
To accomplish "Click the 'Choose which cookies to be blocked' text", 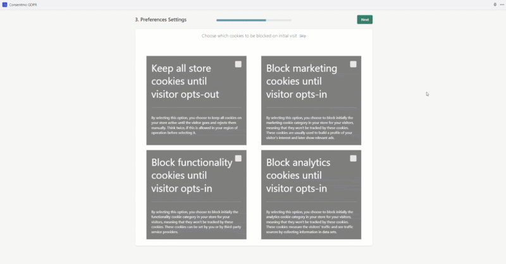I will pos(249,36).
